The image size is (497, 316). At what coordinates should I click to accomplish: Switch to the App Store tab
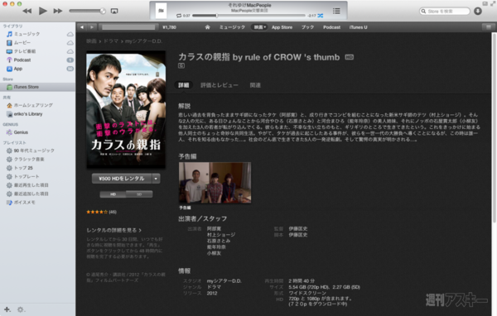(282, 27)
